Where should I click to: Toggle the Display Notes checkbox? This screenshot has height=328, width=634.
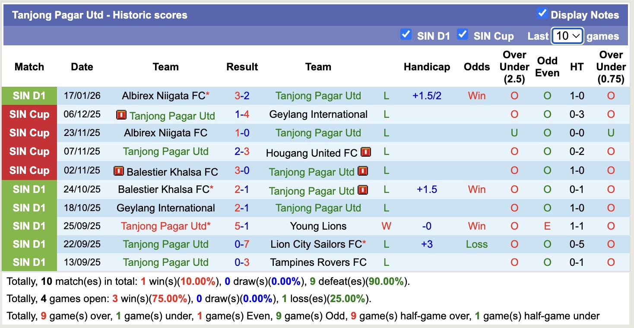tap(542, 13)
